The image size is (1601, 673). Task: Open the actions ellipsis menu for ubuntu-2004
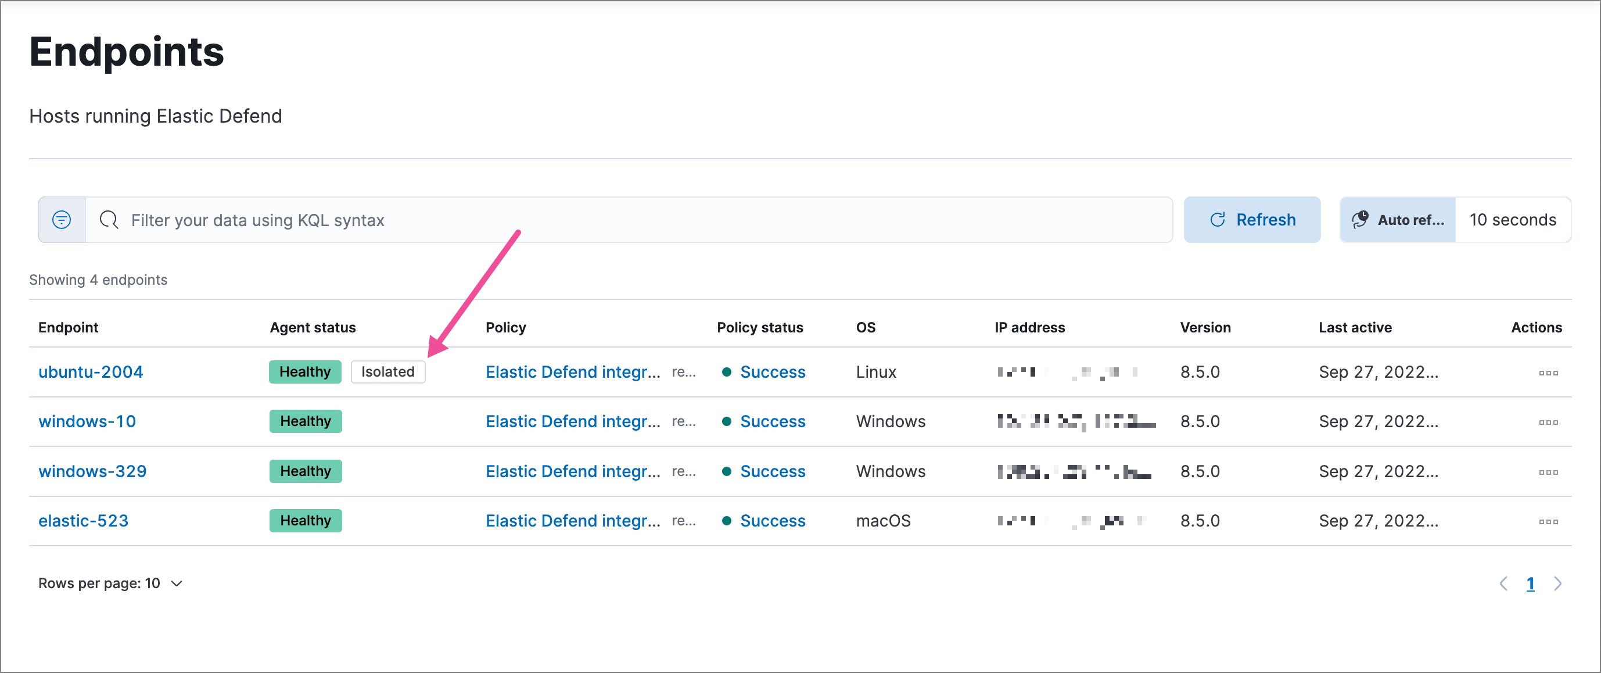click(x=1549, y=372)
